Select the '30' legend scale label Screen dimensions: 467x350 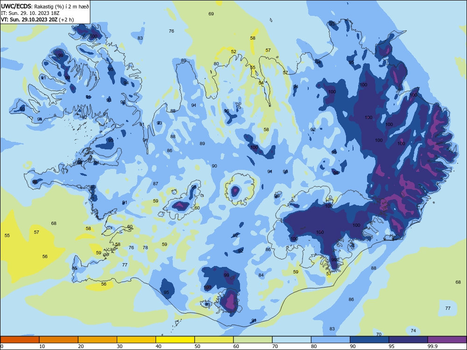pos(120,346)
